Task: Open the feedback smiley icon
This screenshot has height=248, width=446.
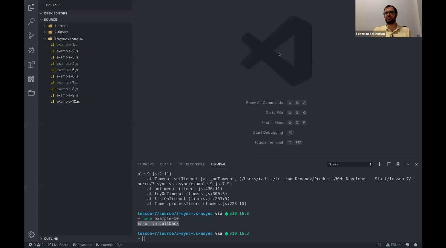Action: (x=407, y=245)
